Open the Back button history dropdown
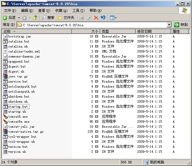The image size is (192, 166). [x=19, y=18]
